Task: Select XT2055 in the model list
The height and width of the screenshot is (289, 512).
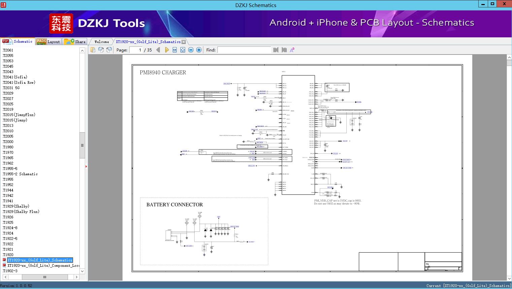Action: (x=8, y=56)
